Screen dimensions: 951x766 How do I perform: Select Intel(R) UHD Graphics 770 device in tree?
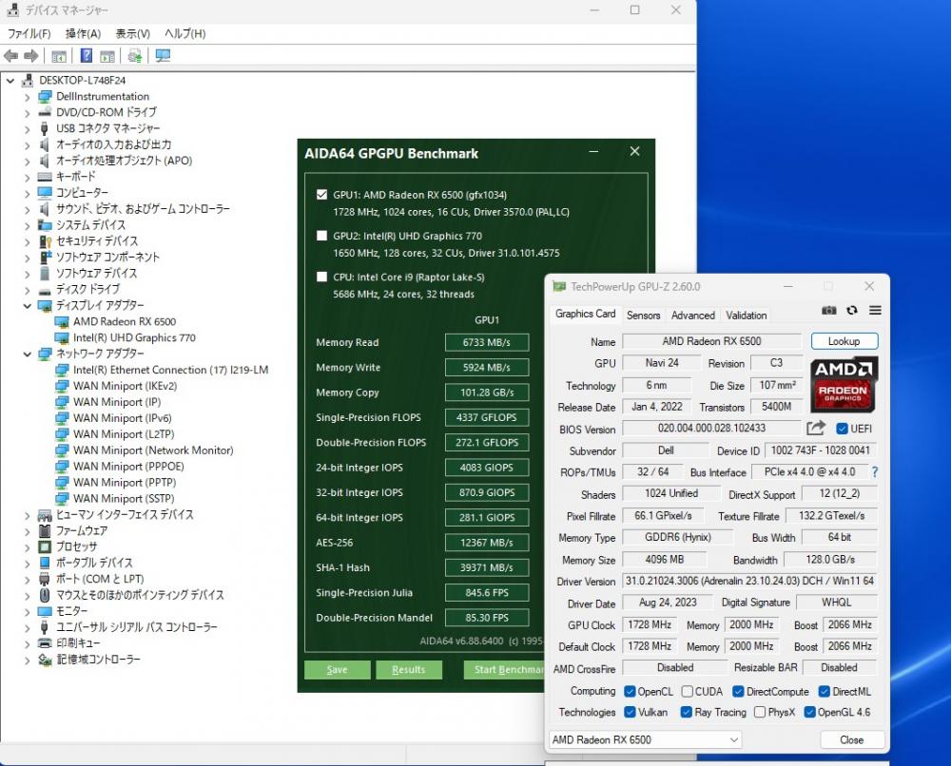134,337
